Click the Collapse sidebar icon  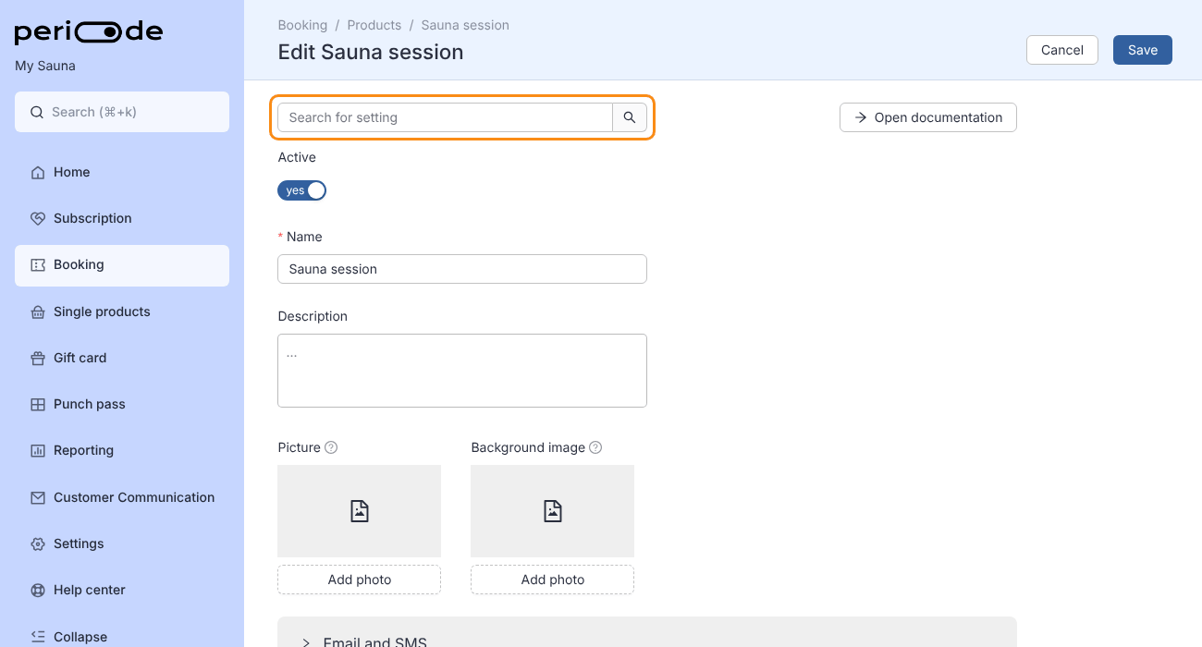tap(38, 637)
